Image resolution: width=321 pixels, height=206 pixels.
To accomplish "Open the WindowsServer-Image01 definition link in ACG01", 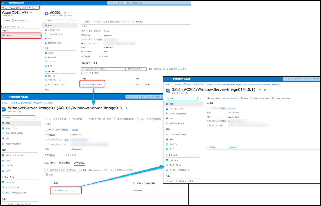I will coord(92,84).
